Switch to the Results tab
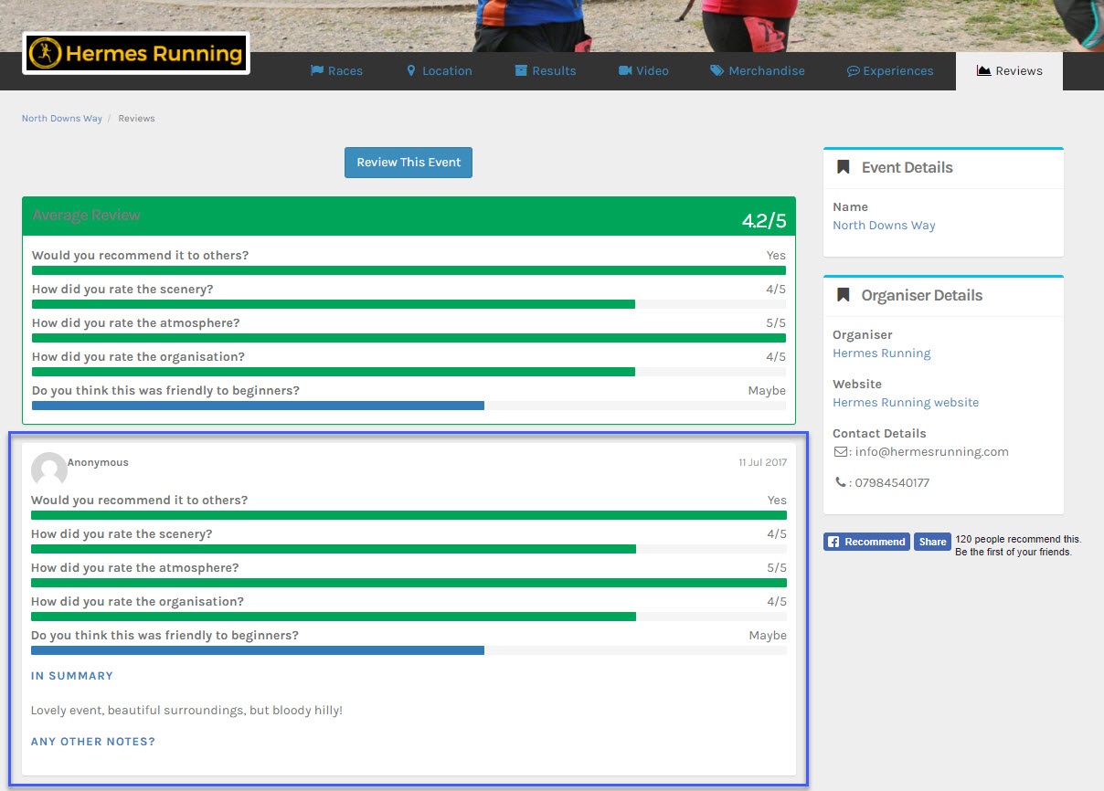This screenshot has height=791, width=1104. point(546,70)
